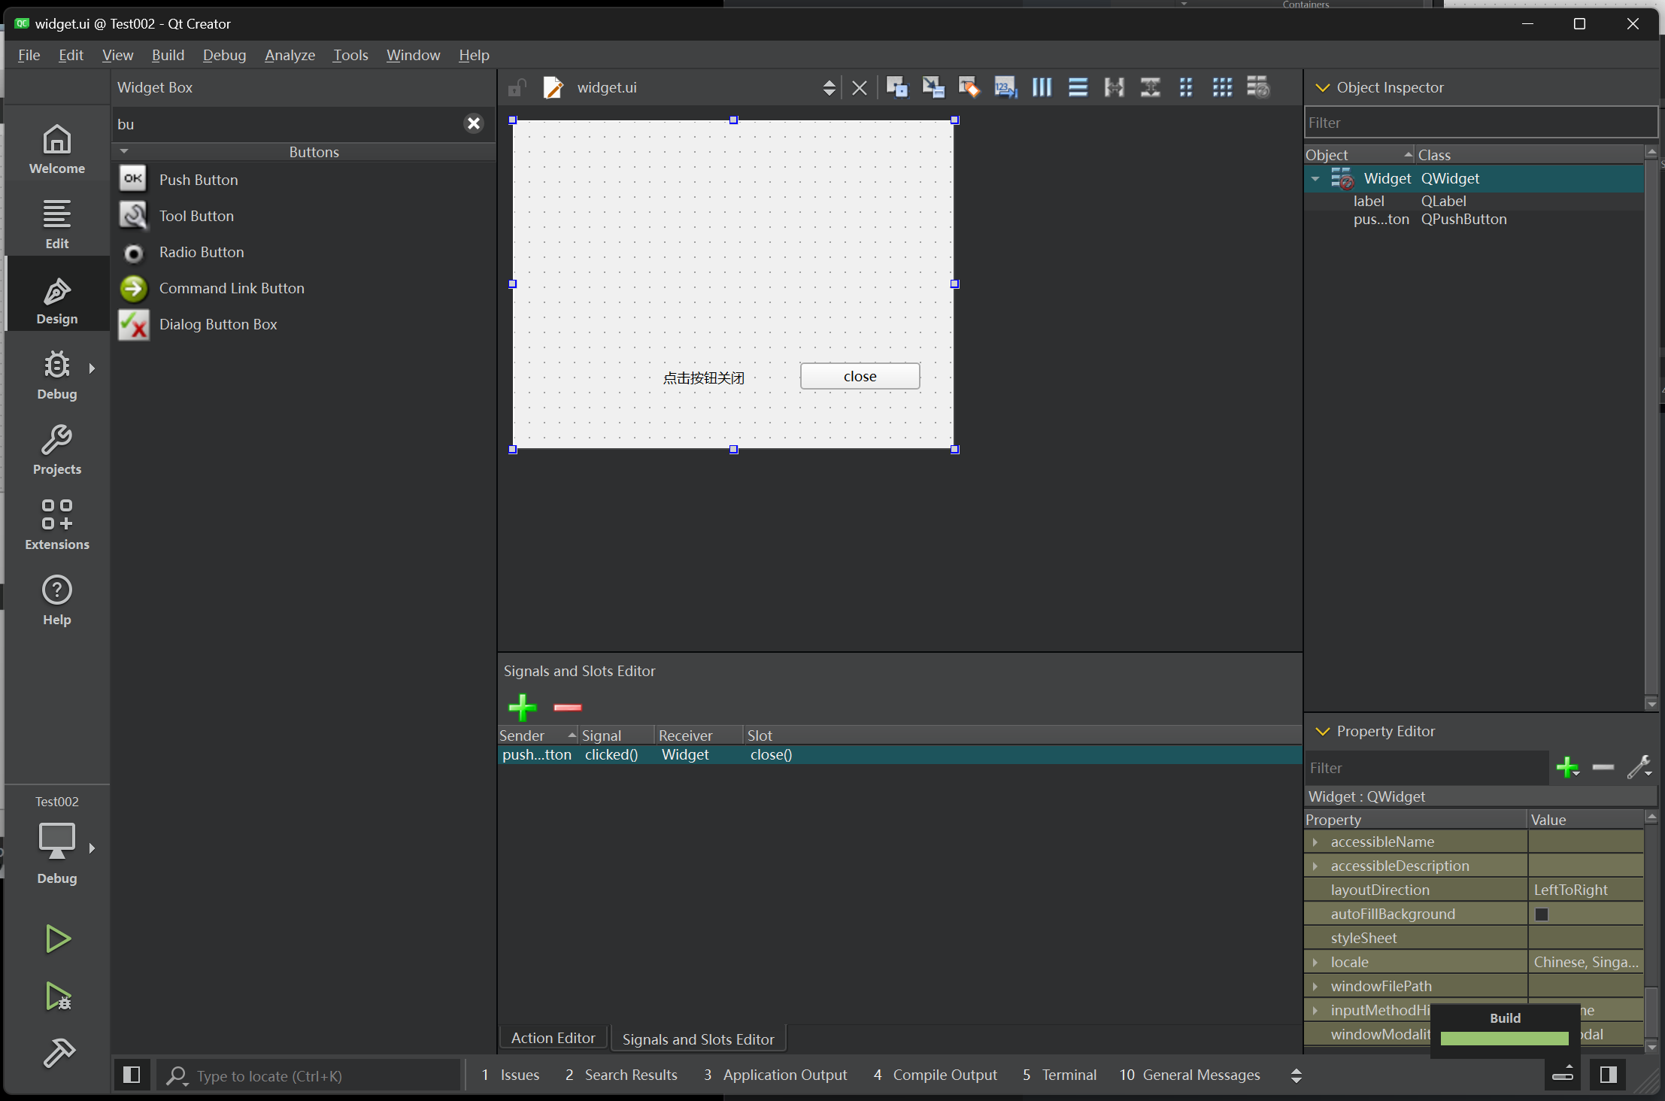Click the close push button on form

pos(860,377)
